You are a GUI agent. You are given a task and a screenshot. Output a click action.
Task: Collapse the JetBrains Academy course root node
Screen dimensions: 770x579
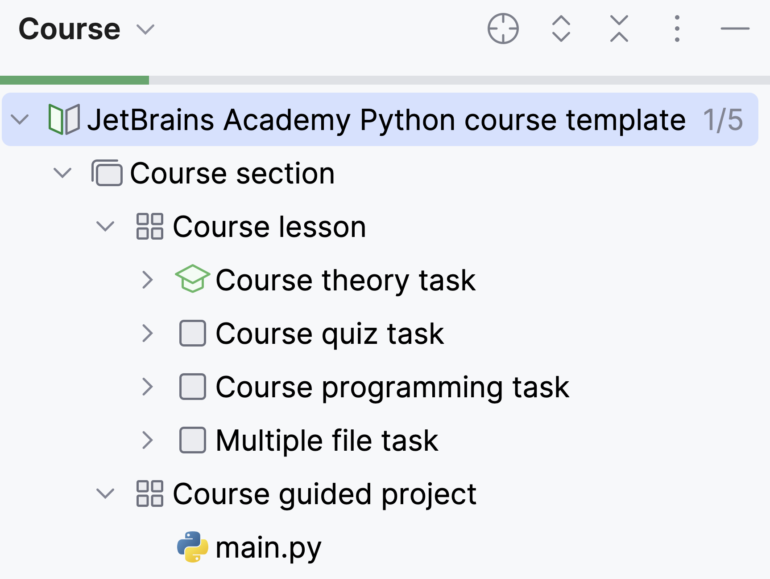tap(20, 119)
